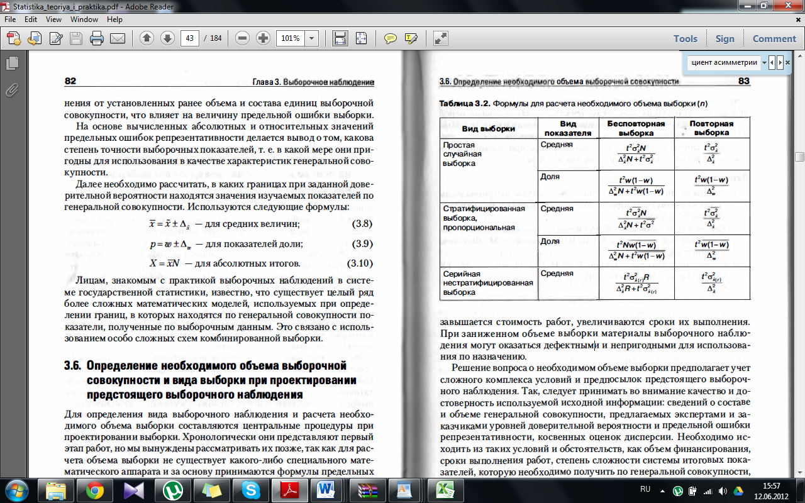Click the Save (floppy disk) icon
805x503 pixels.
tap(75, 38)
